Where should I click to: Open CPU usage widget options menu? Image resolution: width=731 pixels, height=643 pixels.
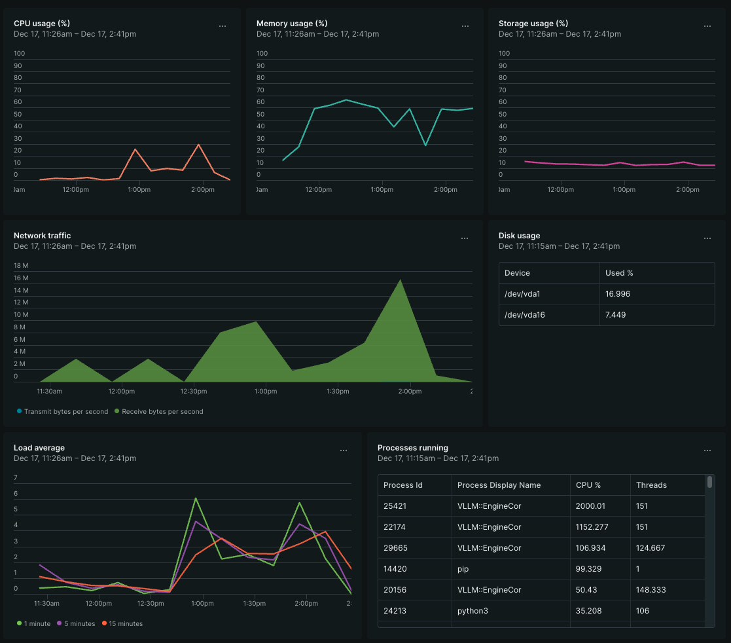coord(223,26)
